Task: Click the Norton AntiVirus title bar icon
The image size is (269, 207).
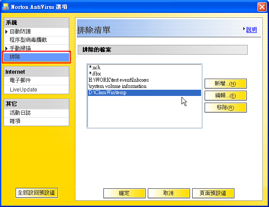Action: 6,7
